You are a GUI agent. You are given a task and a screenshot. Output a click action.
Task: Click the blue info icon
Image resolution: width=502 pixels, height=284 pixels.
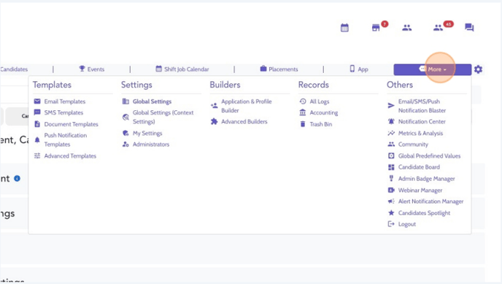click(x=18, y=179)
